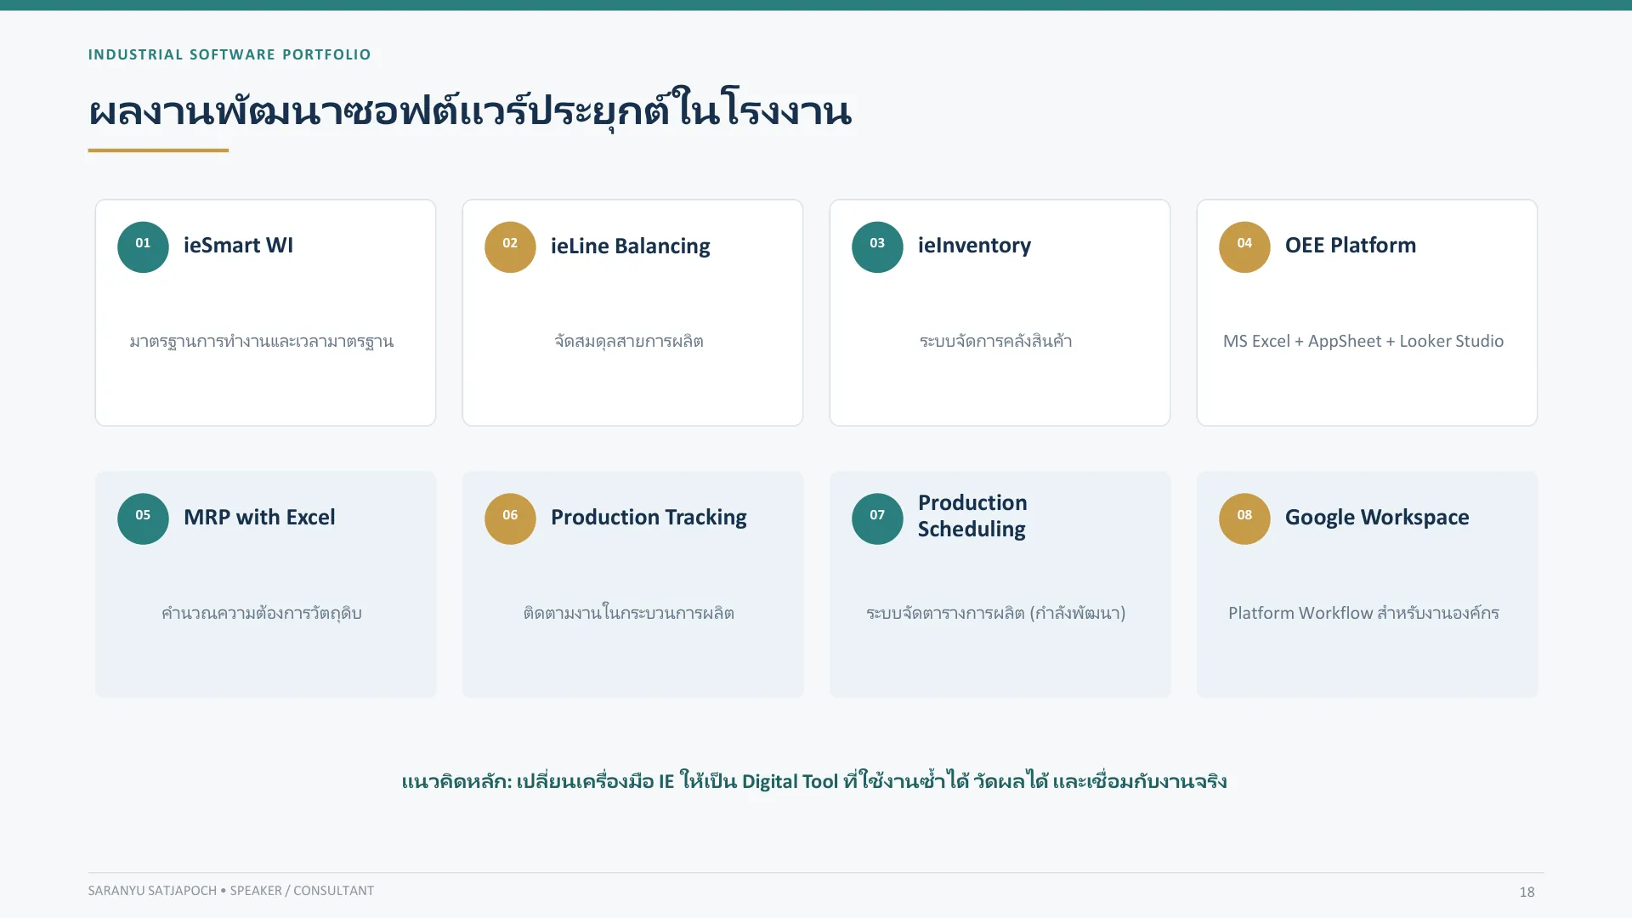Click the teal 03 number badge
Image resolution: width=1632 pixels, height=918 pixels.
point(877,246)
